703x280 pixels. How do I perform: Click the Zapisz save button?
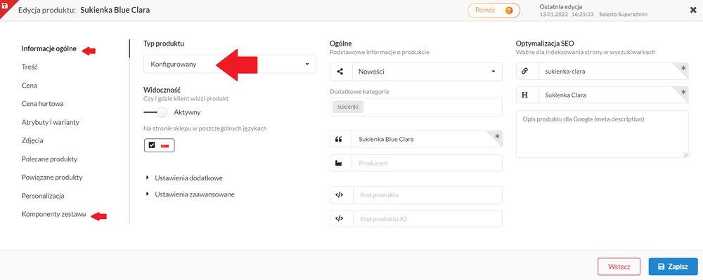[x=673, y=267]
